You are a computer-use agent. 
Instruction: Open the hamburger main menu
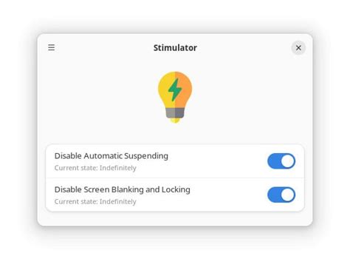click(52, 47)
